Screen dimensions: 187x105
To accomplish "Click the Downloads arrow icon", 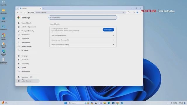I will pyautogui.click(x=19, y=60).
